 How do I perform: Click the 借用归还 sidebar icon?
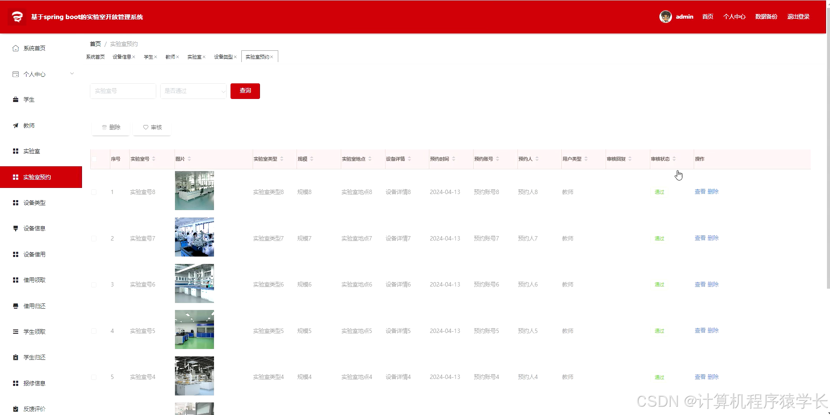click(x=16, y=306)
